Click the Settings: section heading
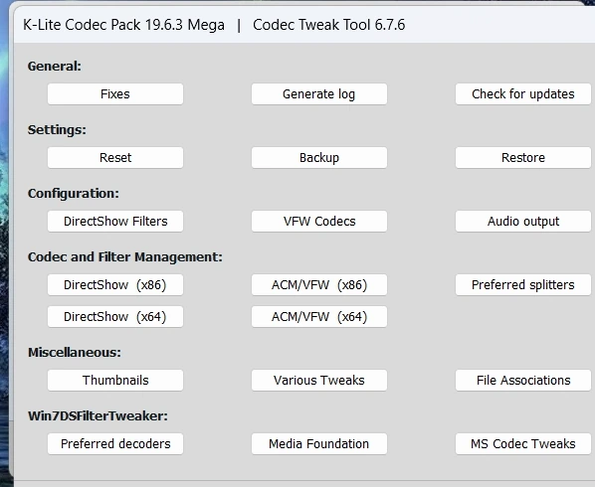Image resolution: width=595 pixels, height=487 pixels. click(x=57, y=130)
